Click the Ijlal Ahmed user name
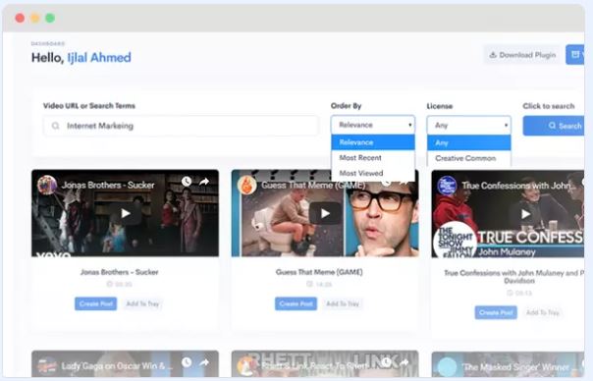The image size is (593, 381). [99, 58]
